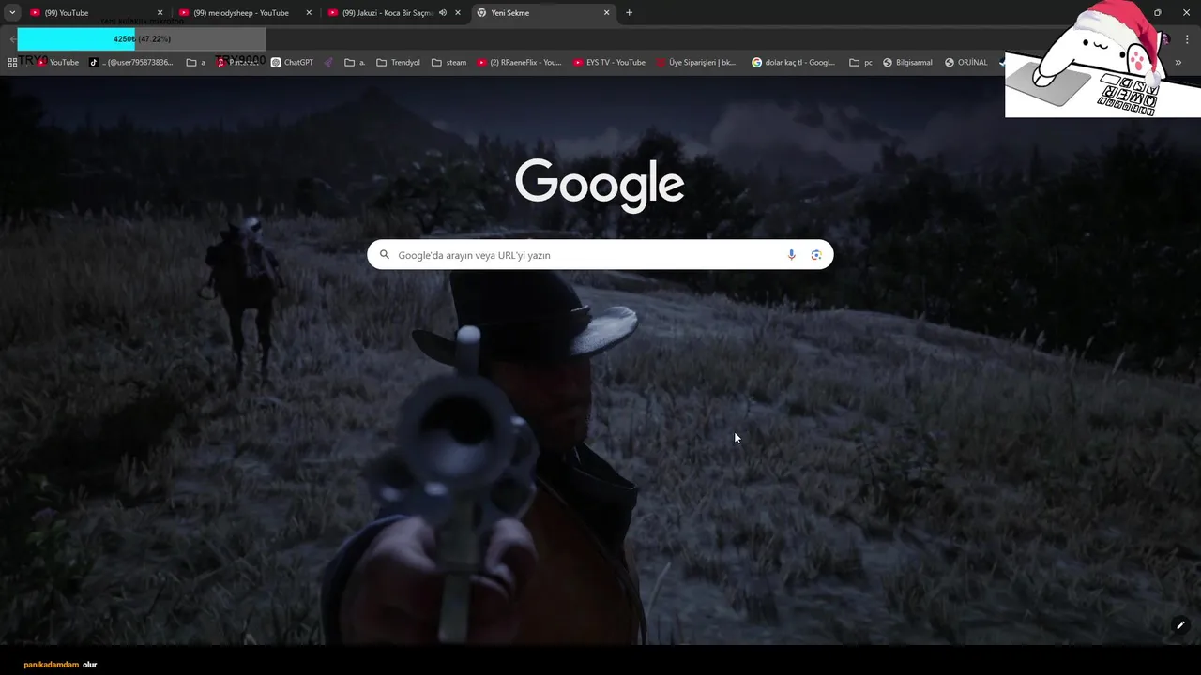Open Chrome three-dot menu

(1187, 39)
